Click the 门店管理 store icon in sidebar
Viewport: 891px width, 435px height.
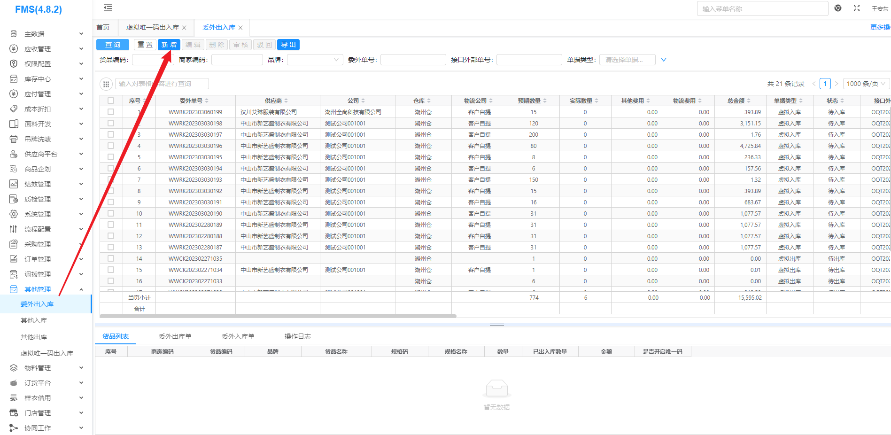(x=14, y=413)
